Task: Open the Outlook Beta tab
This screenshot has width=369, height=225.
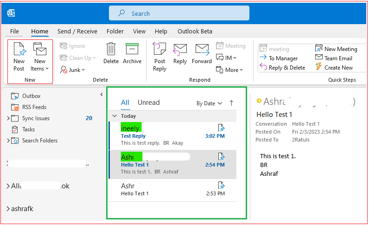Action: tap(195, 32)
